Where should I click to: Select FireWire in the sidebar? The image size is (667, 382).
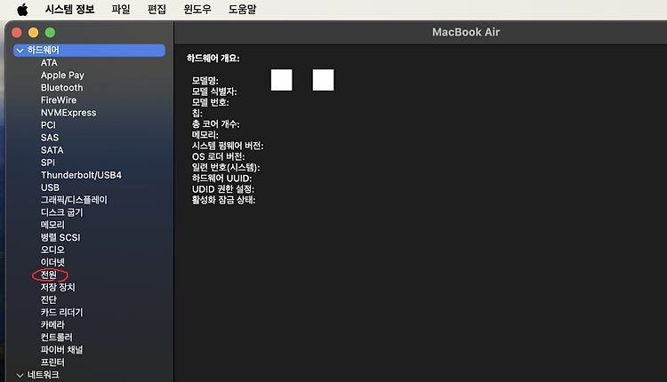click(59, 99)
